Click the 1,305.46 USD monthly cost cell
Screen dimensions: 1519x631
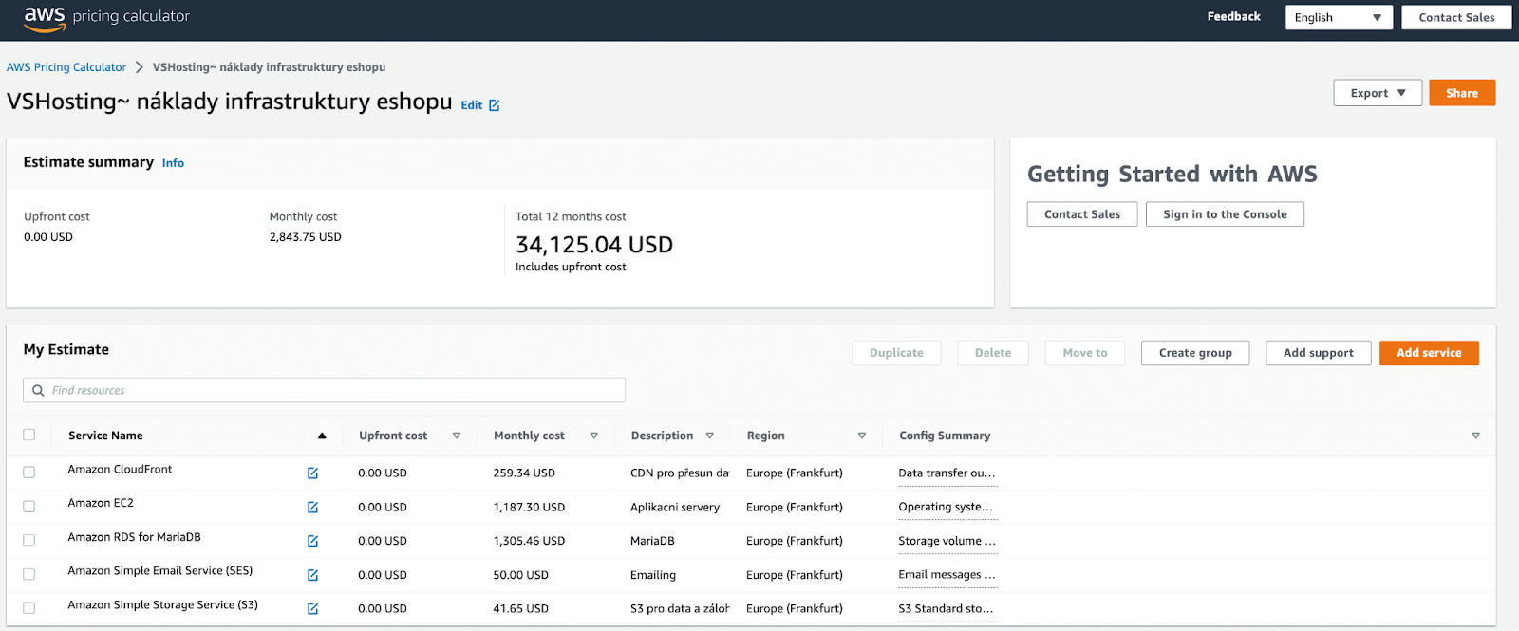tap(529, 541)
